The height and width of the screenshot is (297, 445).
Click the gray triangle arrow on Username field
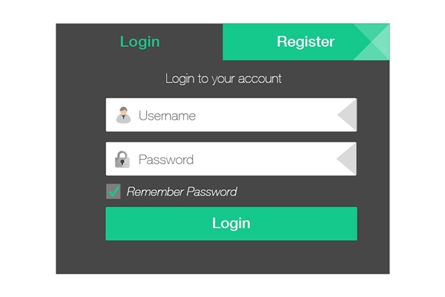click(347, 115)
